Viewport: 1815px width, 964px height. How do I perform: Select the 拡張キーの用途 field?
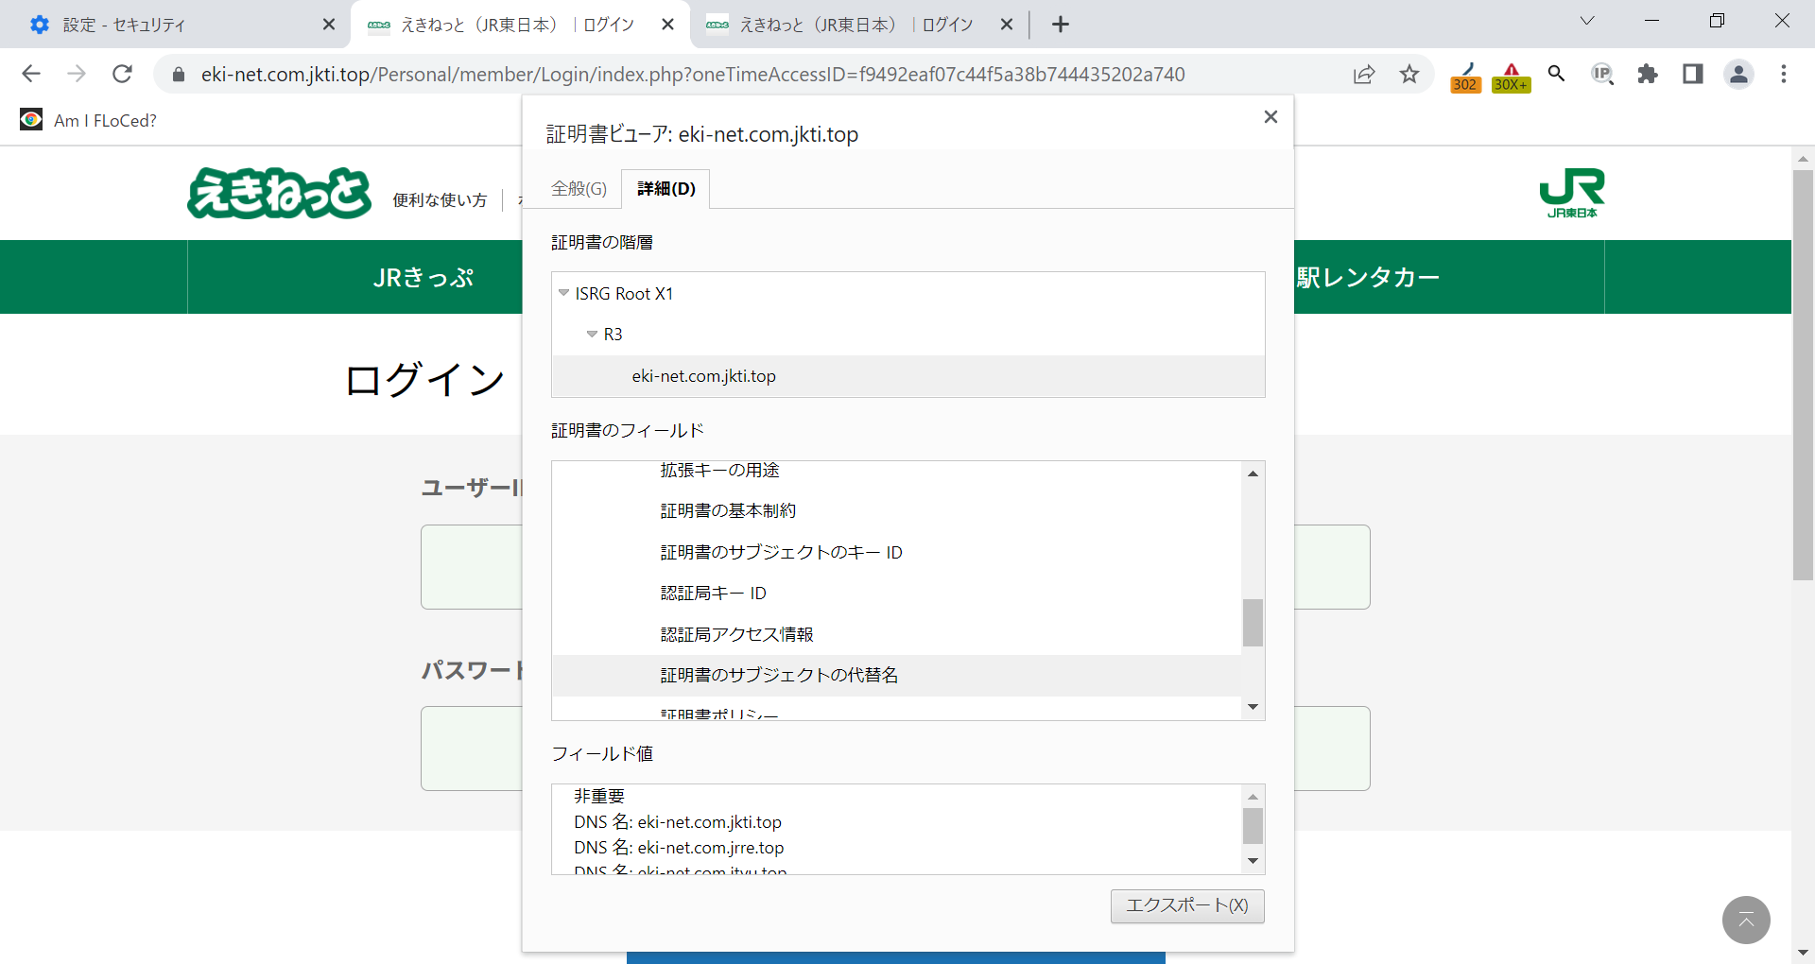[720, 470]
